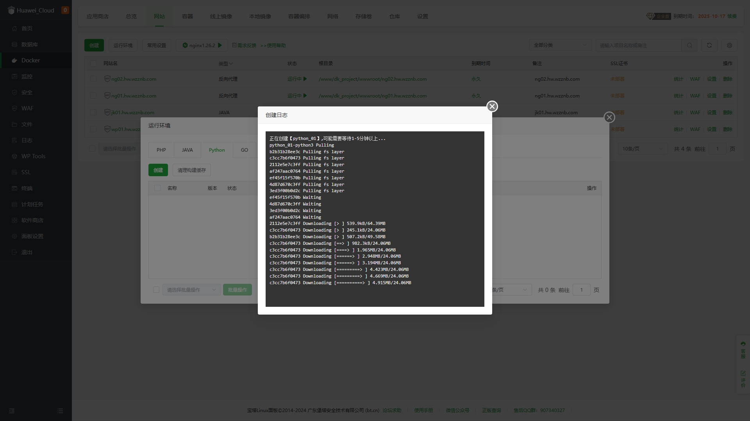Check the ng02.hw.wzznb.com row checkbox
Screen dimensions: 750x421
point(93,79)
